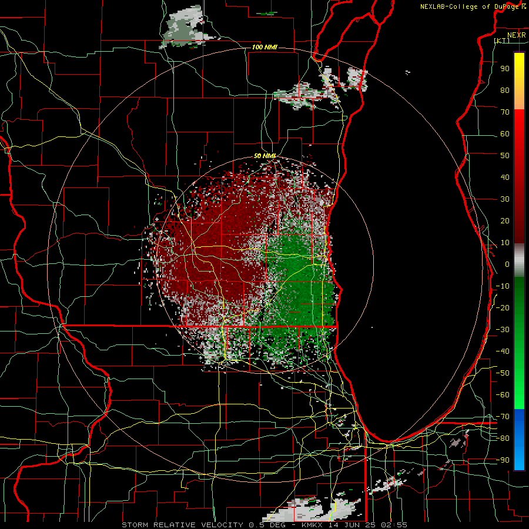Click the 0 value on the velocity scale

coord(507,264)
